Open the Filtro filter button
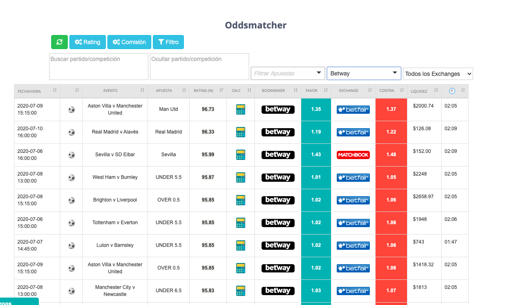This screenshot has height=305, width=526. tap(168, 42)
